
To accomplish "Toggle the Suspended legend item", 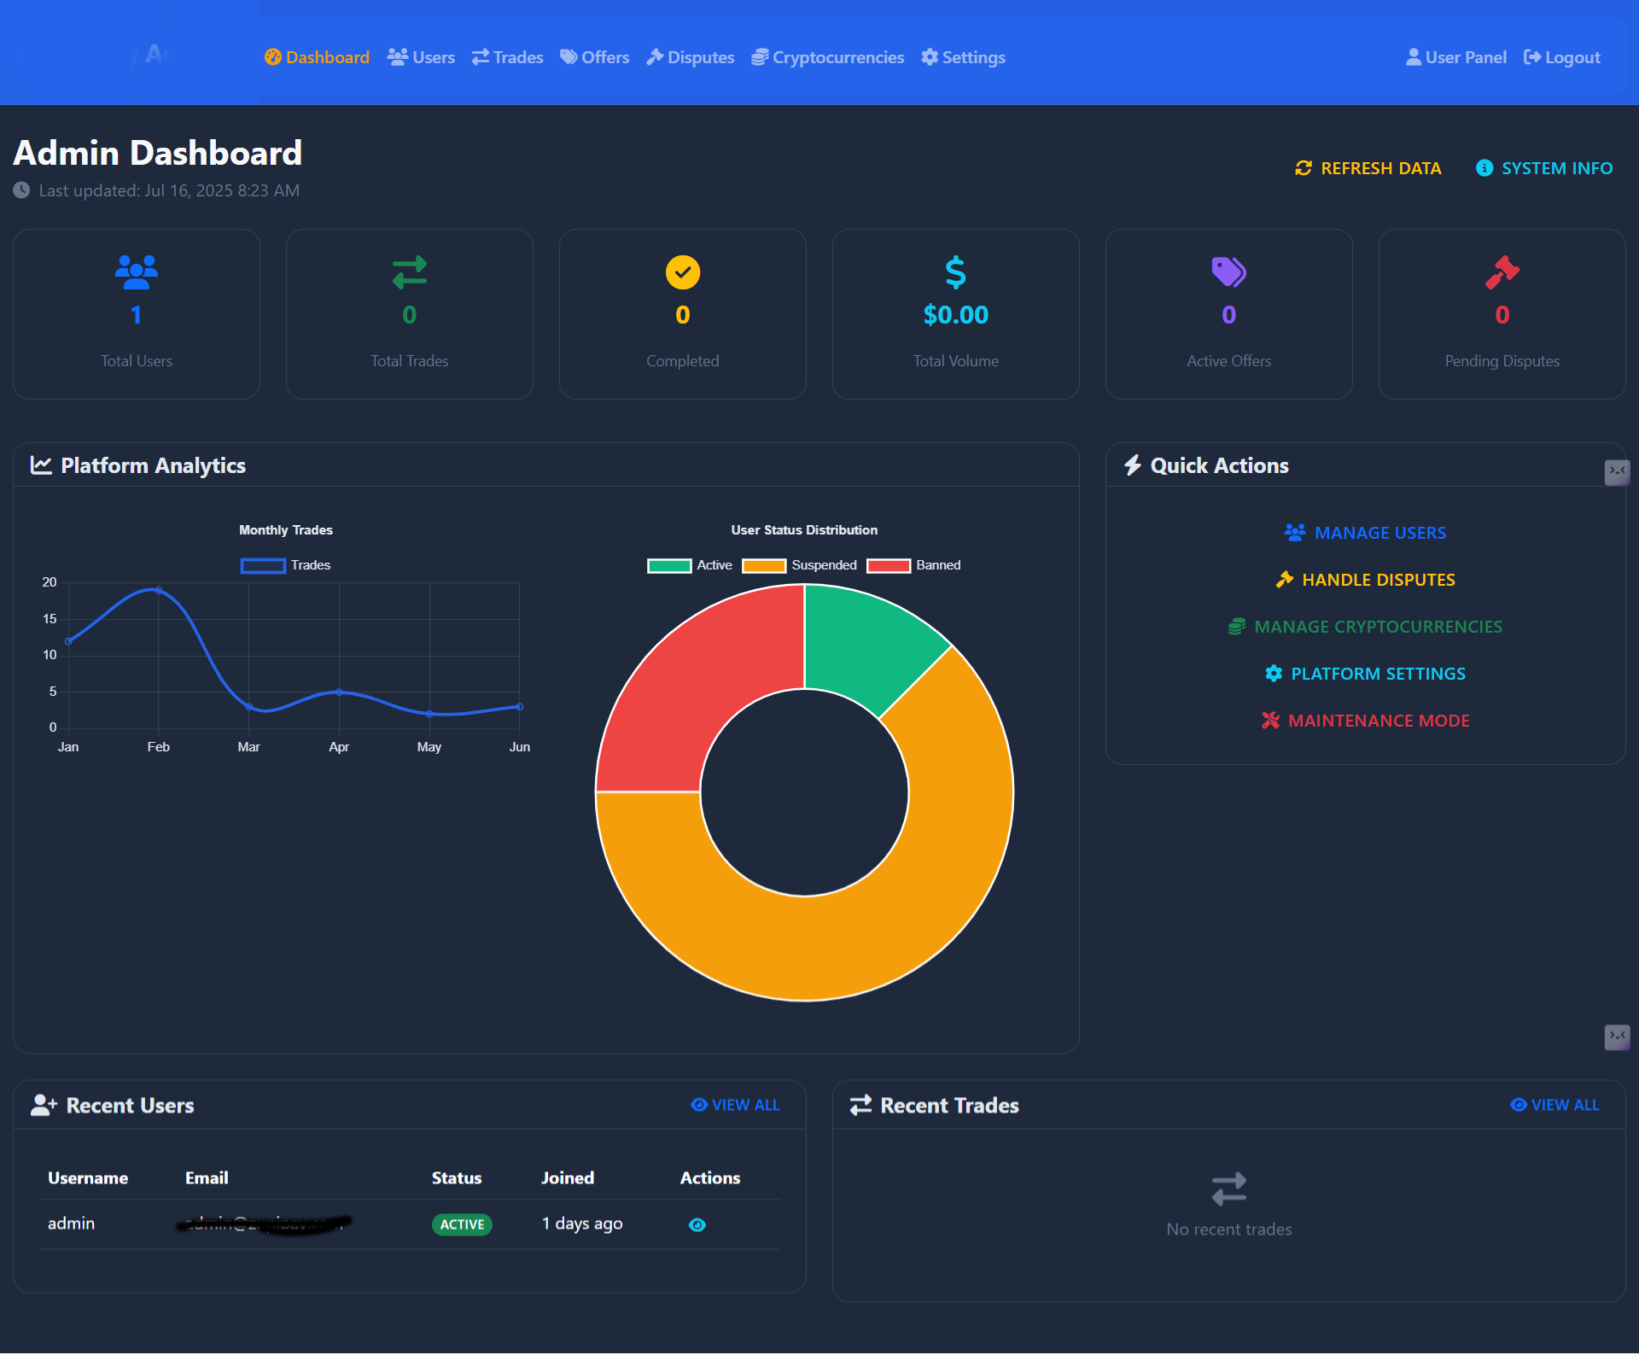I will coord(798,565).
